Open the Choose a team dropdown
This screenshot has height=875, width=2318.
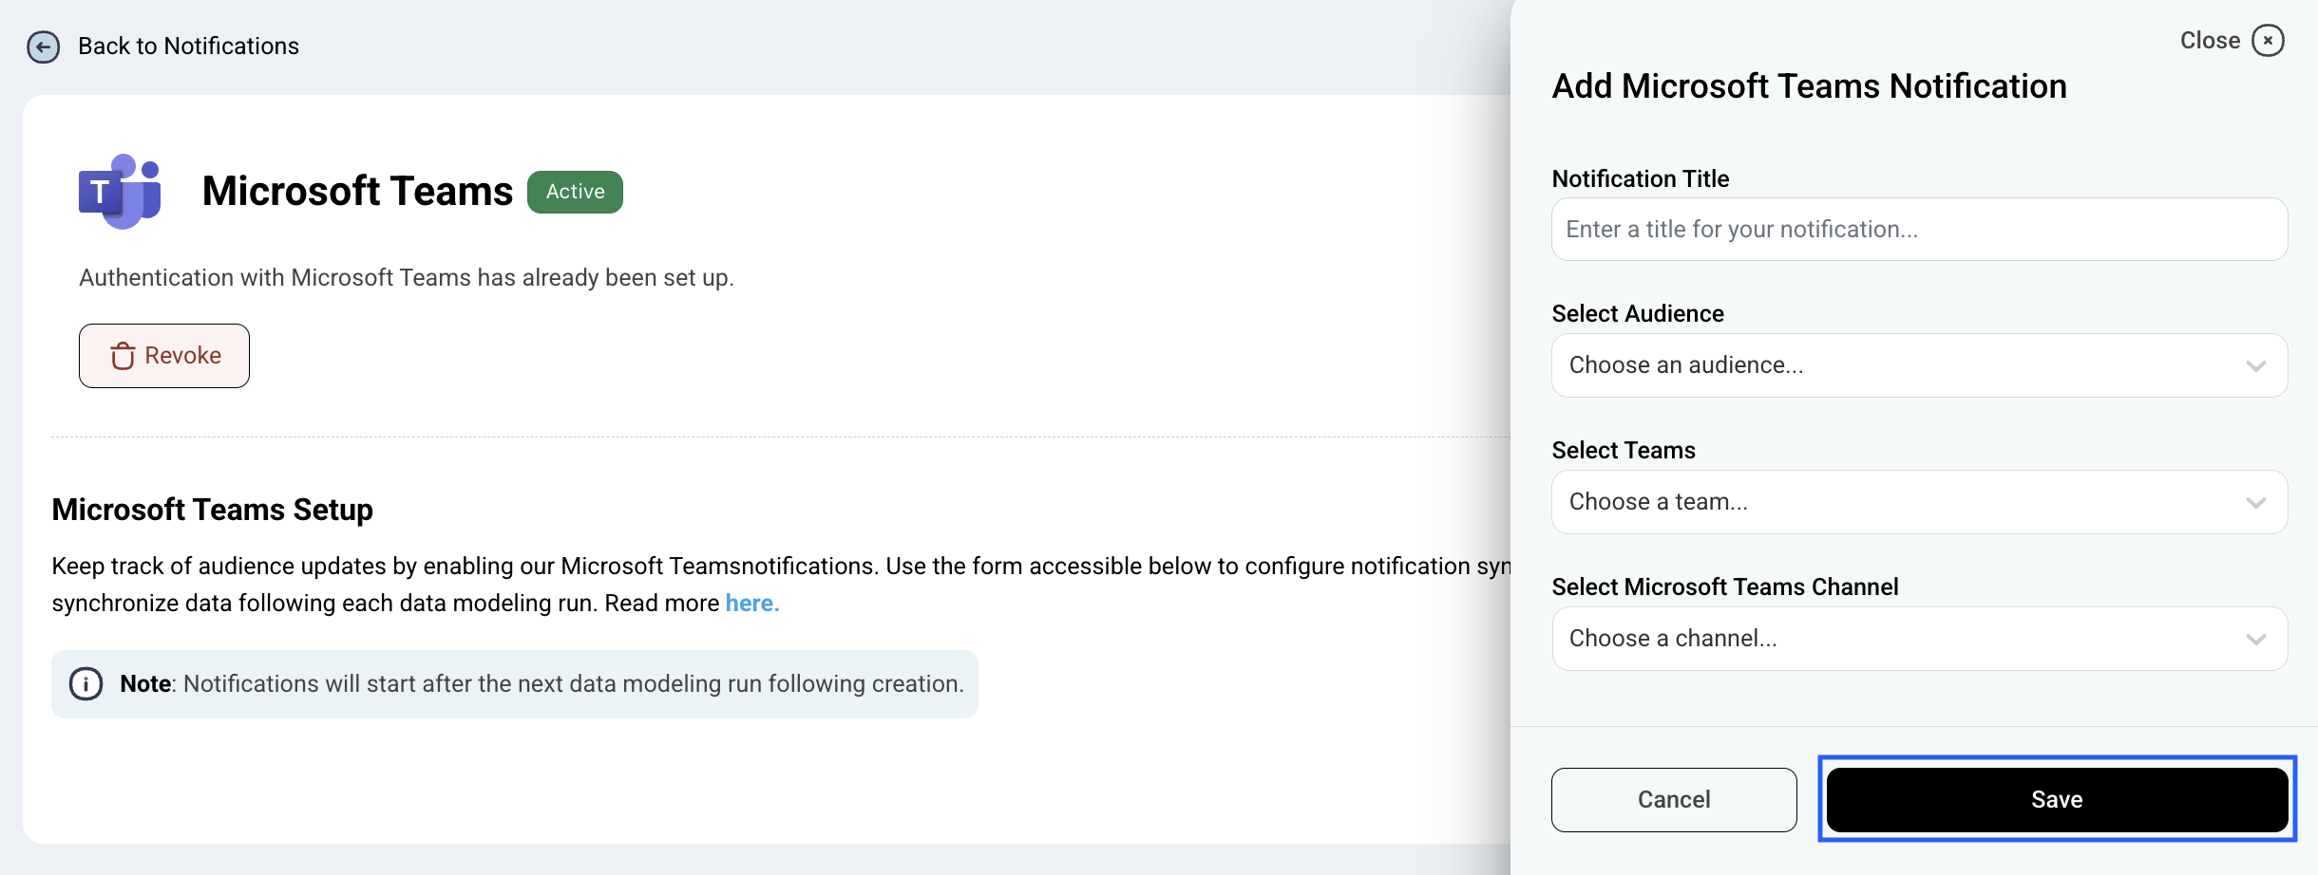click(1919, 502)
